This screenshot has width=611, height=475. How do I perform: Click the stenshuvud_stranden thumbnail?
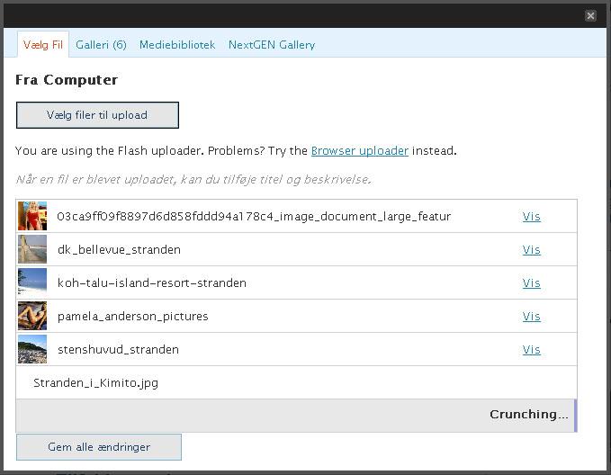point(32,350)
